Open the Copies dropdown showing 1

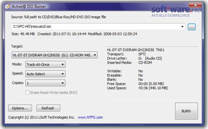coord(45,83)
